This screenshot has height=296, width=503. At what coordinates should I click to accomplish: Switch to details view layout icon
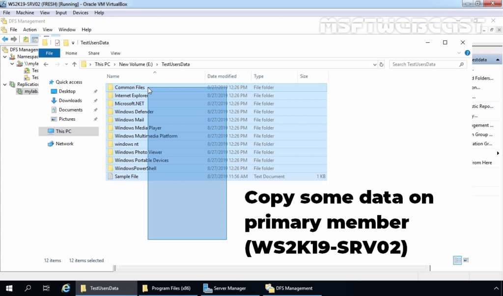click(457, 260)
